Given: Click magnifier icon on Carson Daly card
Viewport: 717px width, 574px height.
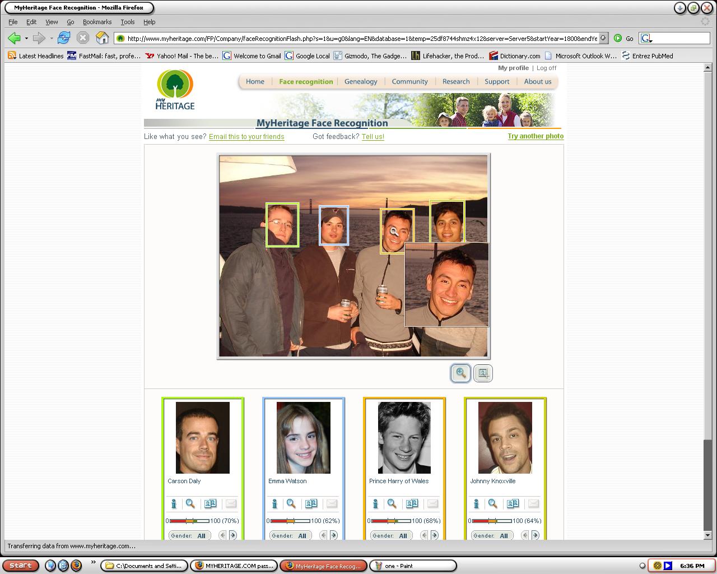Looking at the screenshot, I should 190,503.
